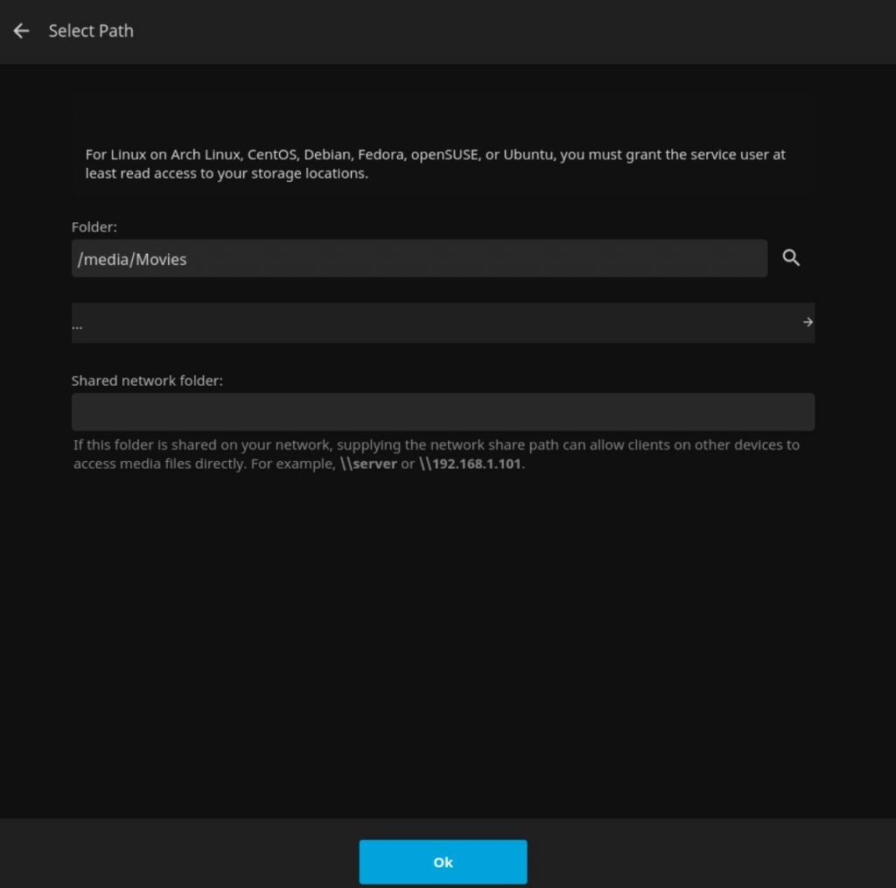
Task: Click the search magnifier beside Folder field
Action: pyautogui.click(x=791, y=258)
